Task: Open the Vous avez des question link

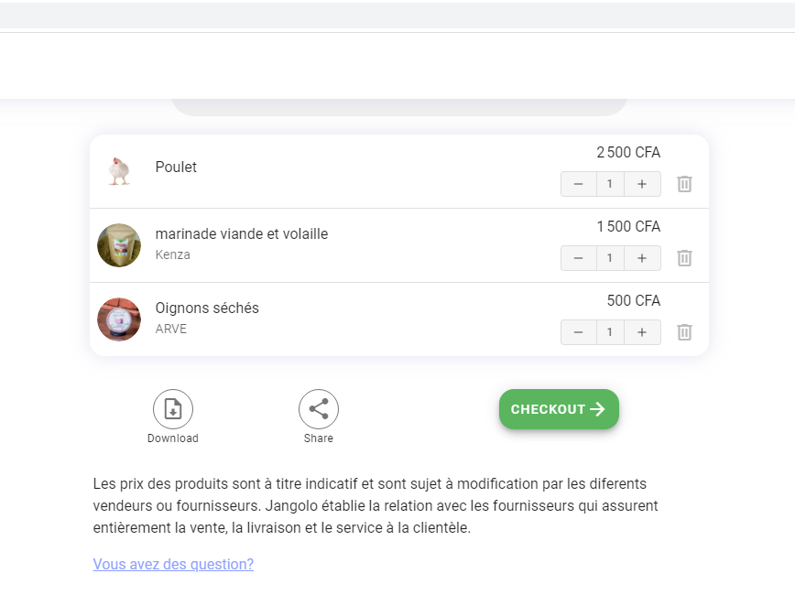Action: [173, 564]
